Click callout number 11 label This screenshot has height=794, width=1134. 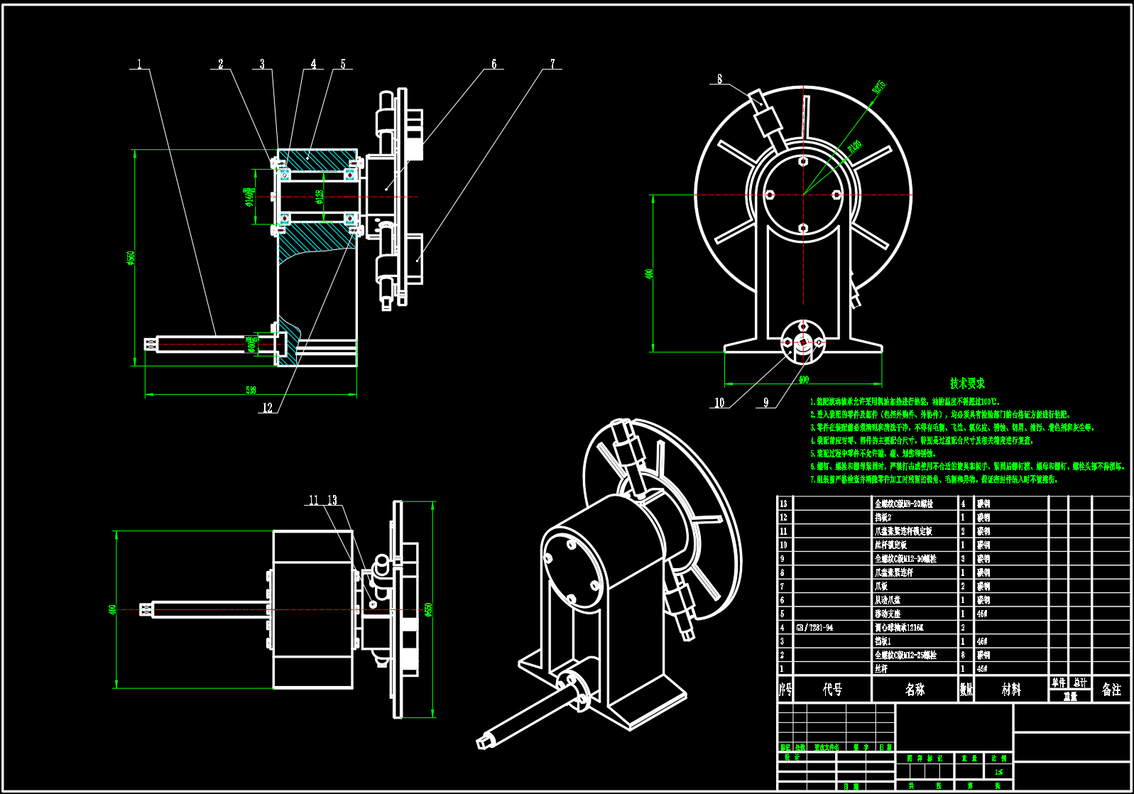point(314,500)
